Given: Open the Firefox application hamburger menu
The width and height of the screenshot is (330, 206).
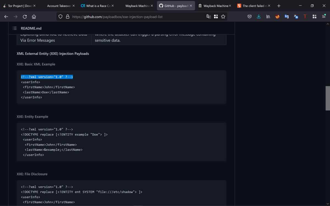Looking at the screenshot, I should click(324, 17).
